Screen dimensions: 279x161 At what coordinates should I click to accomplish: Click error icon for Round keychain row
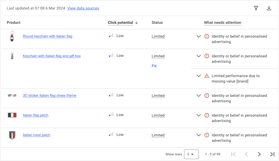click(x=207, y=36)
